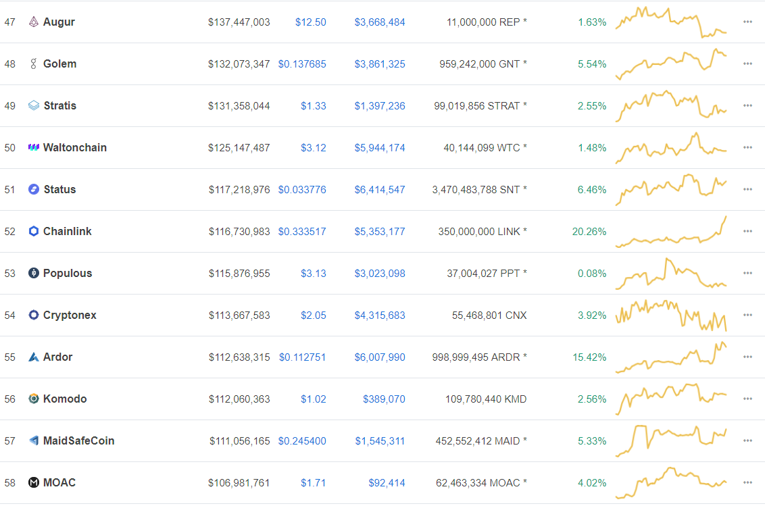
Task: Open the more options menu for Ardor
Action: pyautogui.click(x=747, y=357)
